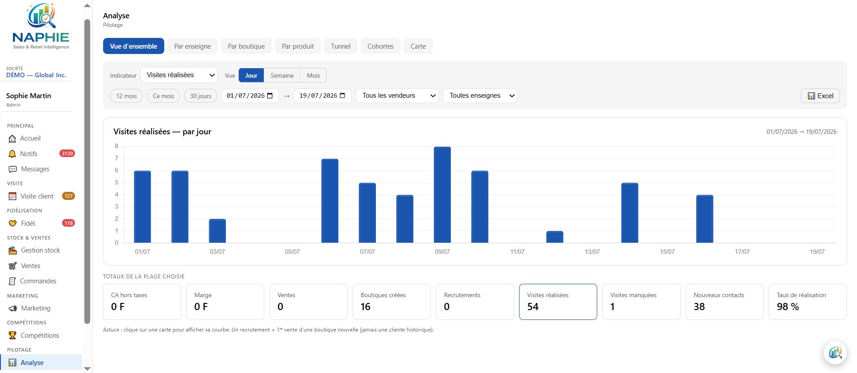Open Marketing in the sidebar
This screenshot has height=373, width=857.
tap(41, 309)
